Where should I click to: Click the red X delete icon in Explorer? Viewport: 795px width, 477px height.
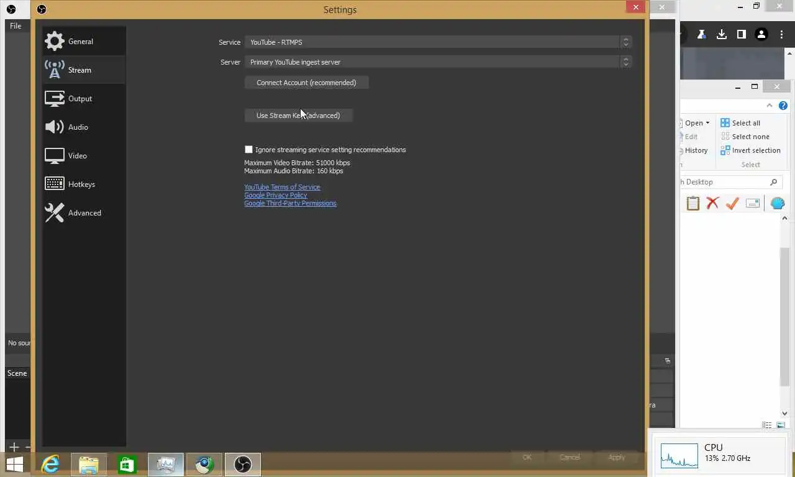click(x=712, y=203)
